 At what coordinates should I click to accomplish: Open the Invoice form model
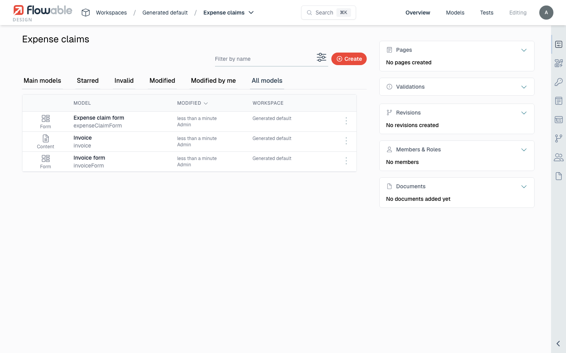point(89,158)
